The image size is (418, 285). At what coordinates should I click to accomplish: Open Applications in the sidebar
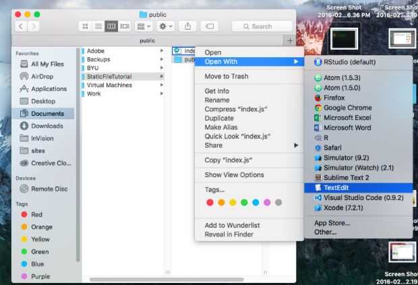click(x=44, y=89)
